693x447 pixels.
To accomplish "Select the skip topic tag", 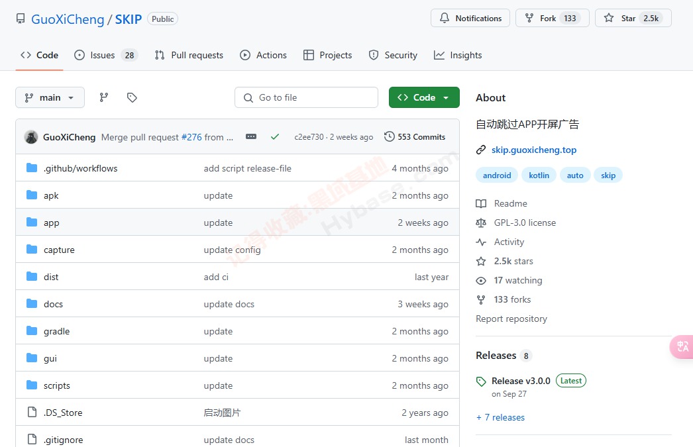I will 608,175.
